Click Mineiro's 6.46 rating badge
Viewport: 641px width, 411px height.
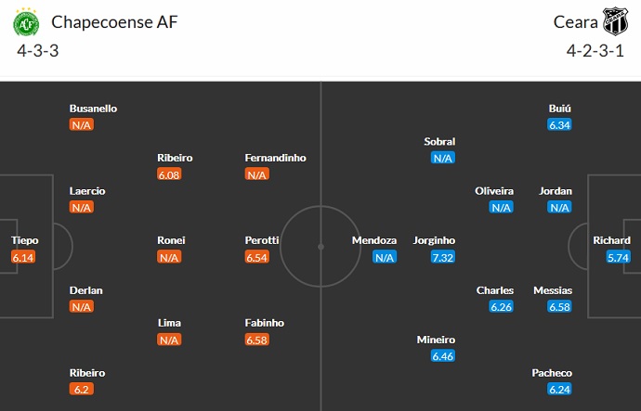click(x=442, y=356)
